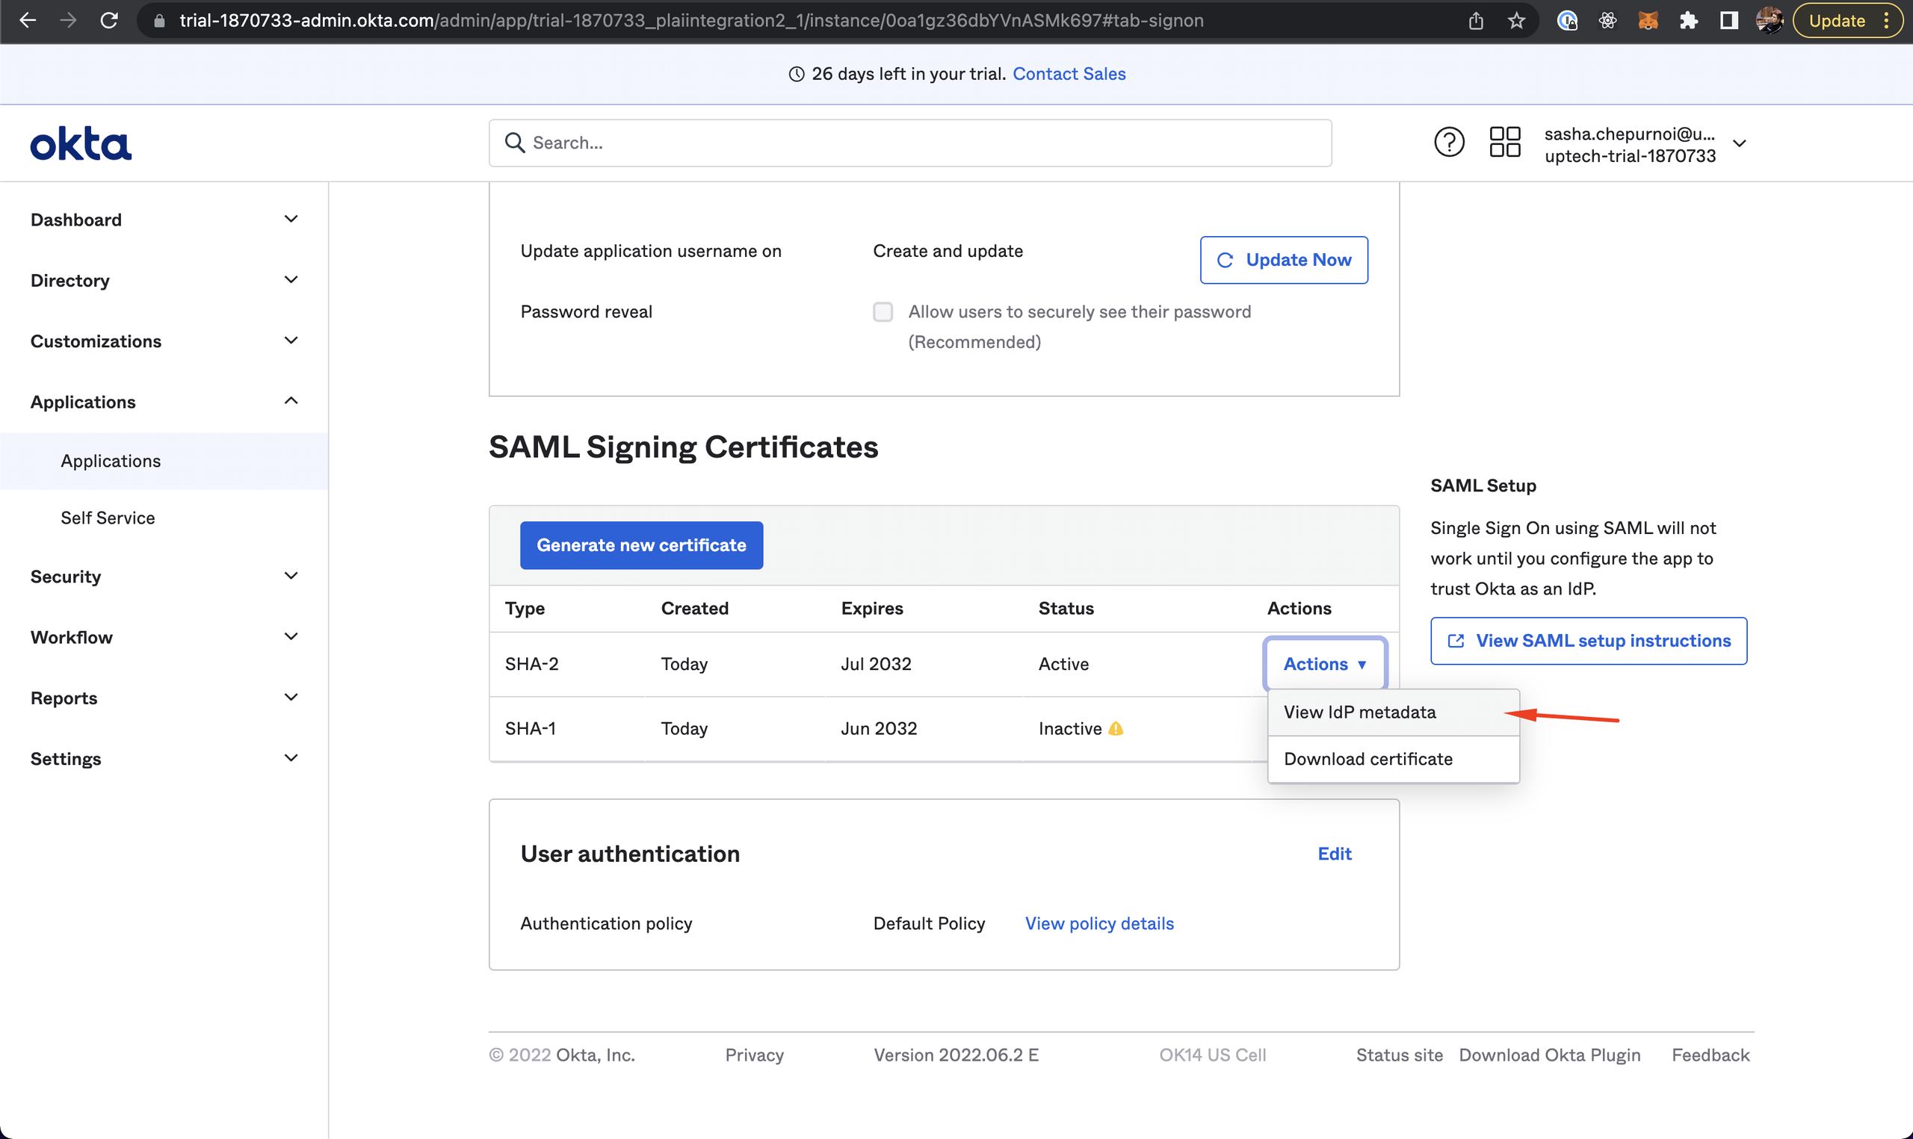Open the help question mark icon
Viewport: 1913px width, 1139px height.
(x=1448, y=143)
